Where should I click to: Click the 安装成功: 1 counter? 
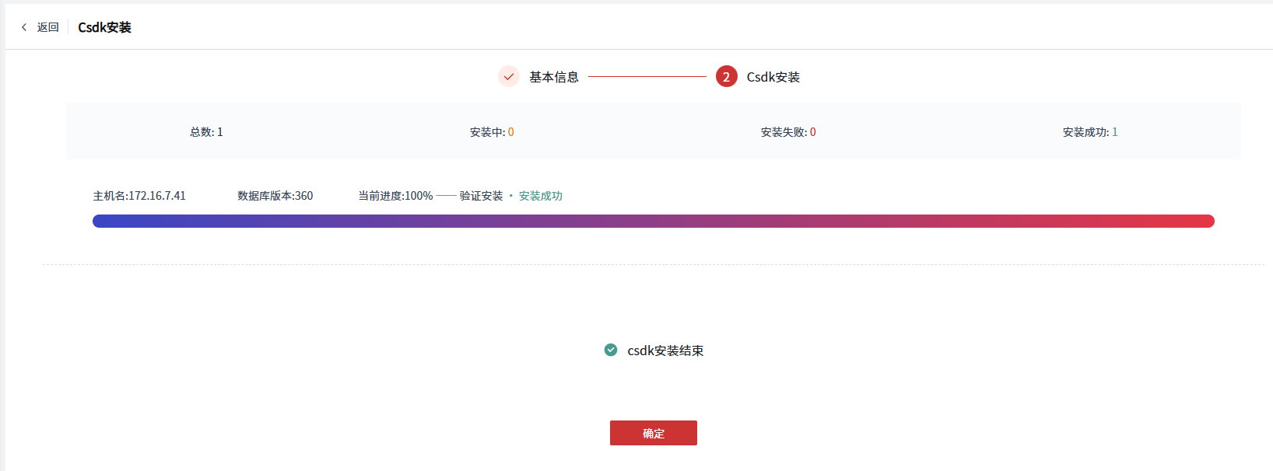(x=1090, y=132)
